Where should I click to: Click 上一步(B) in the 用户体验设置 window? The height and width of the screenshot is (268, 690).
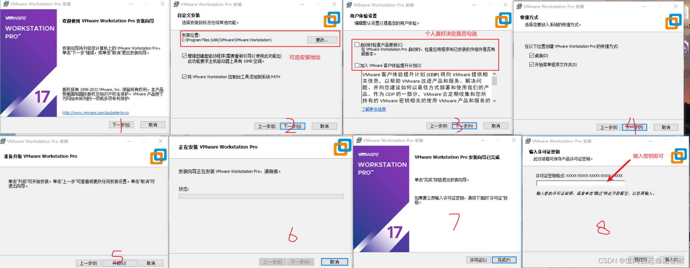point(439,126)
